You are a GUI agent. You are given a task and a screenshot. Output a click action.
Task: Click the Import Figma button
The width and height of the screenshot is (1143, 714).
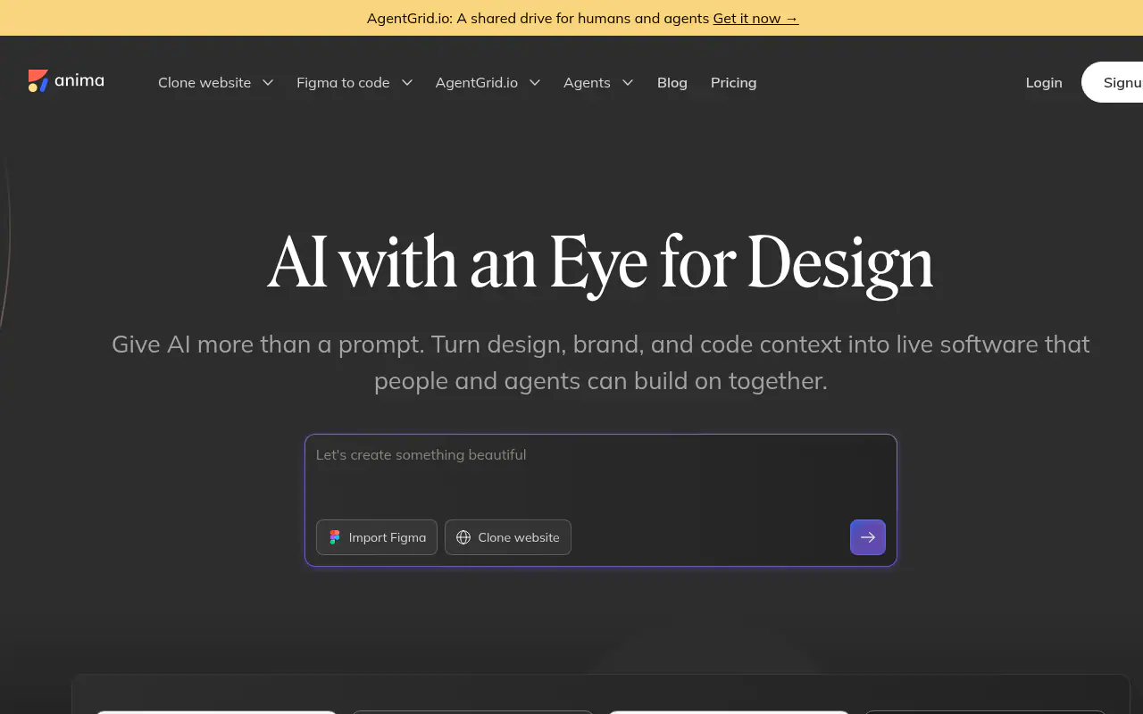coord(377,537)
